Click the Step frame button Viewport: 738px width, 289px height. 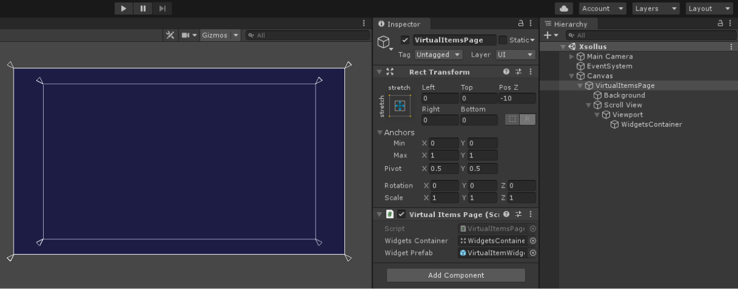(x=162, y=9)
